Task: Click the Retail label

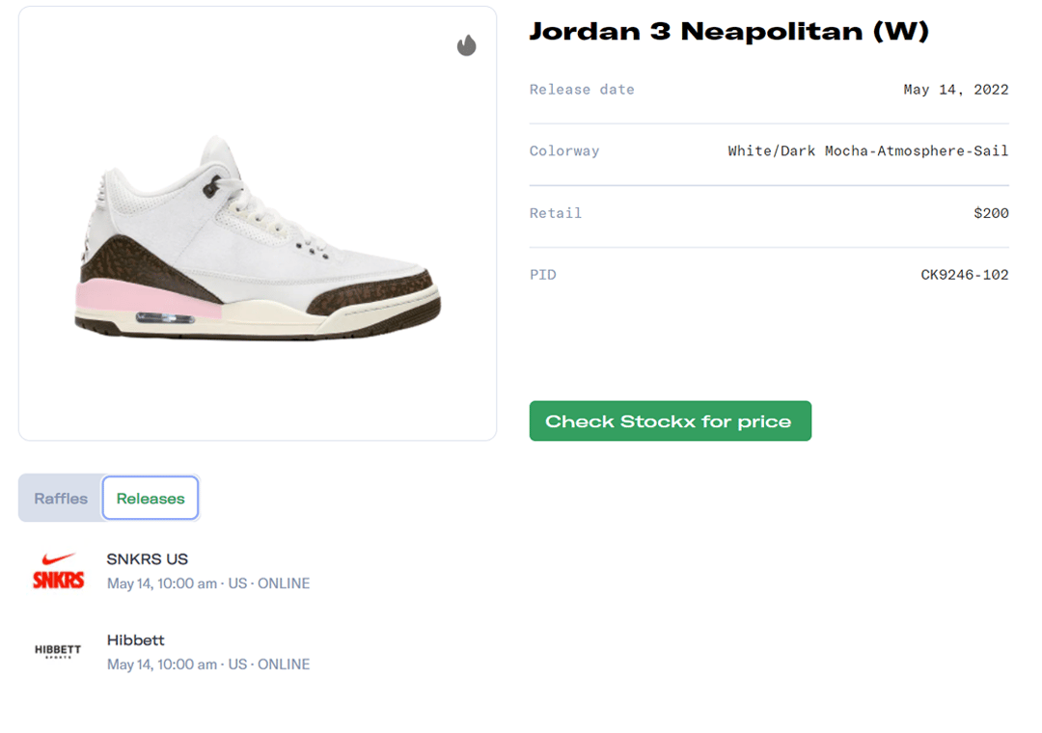Action: [556, 213]
